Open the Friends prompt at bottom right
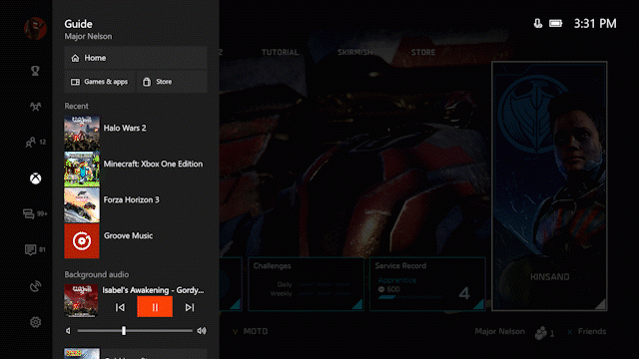Viewport: 639px width, 359px height. 586,331
